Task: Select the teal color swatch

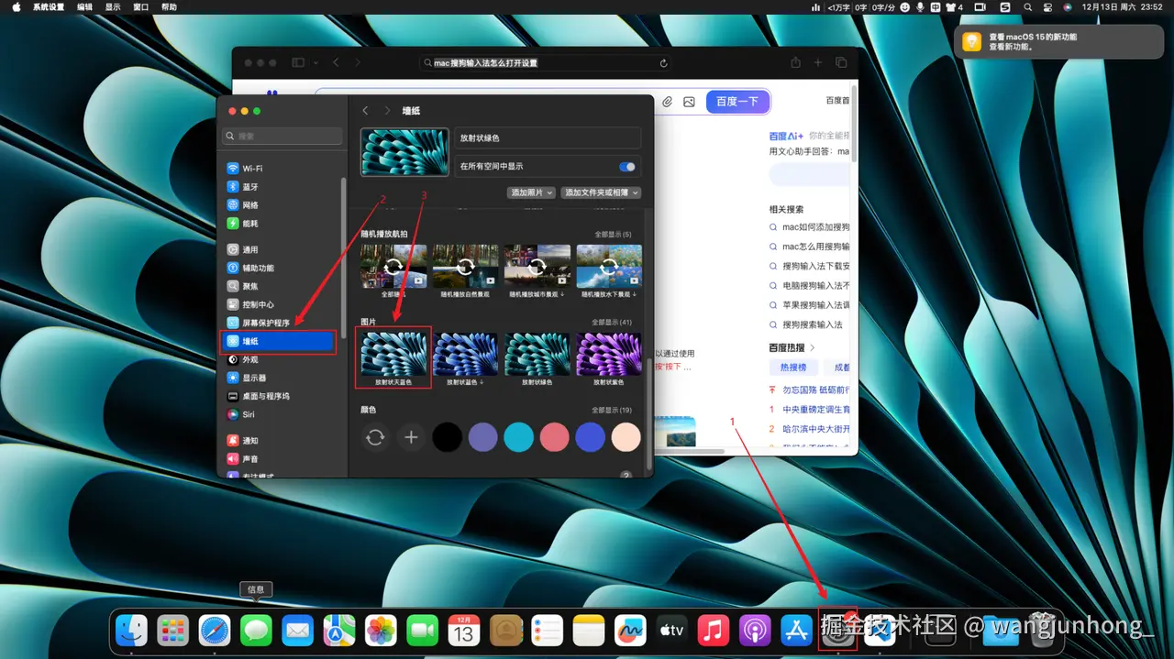Action: (x=518, y=437)
